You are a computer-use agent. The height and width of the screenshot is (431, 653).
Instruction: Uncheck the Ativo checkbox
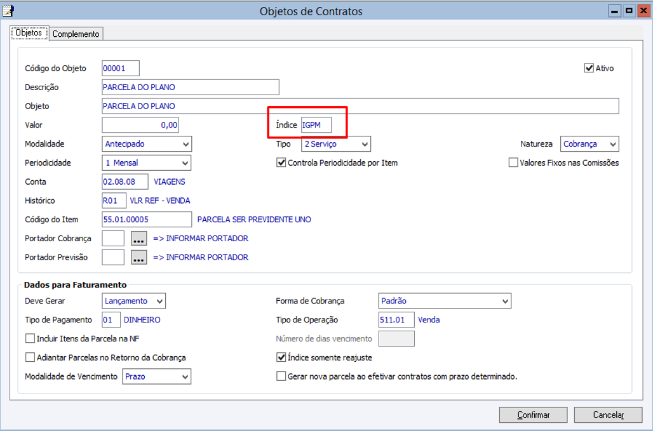point(589,68)
